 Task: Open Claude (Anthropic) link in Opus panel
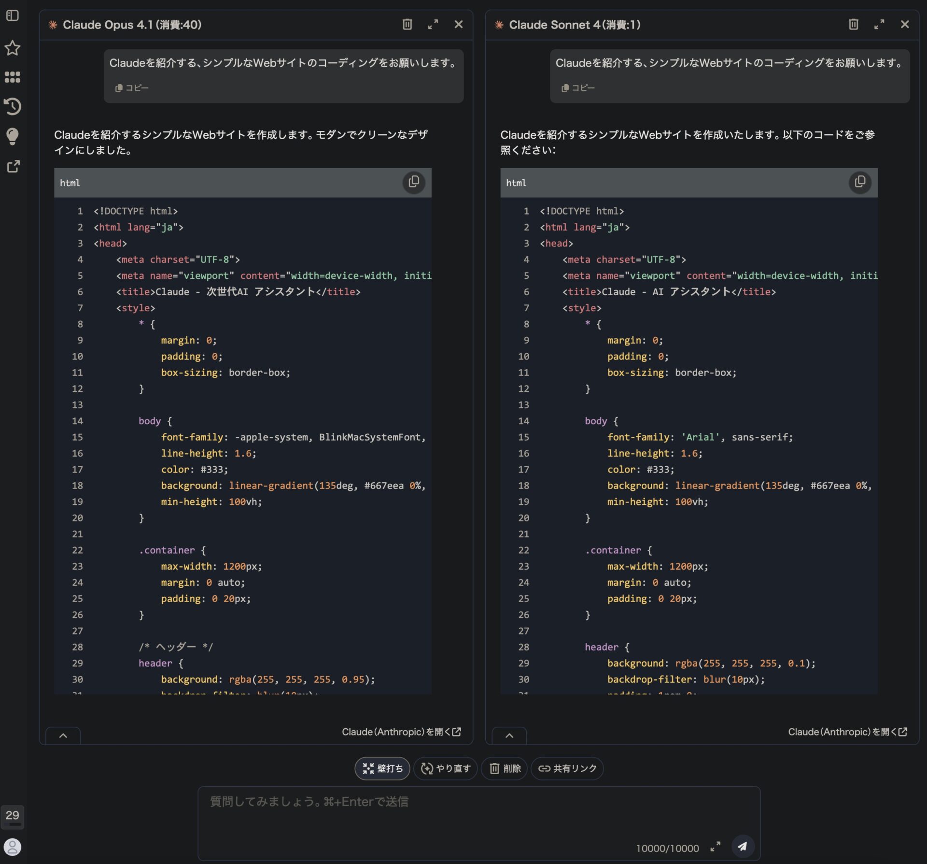tap(401, 732)
